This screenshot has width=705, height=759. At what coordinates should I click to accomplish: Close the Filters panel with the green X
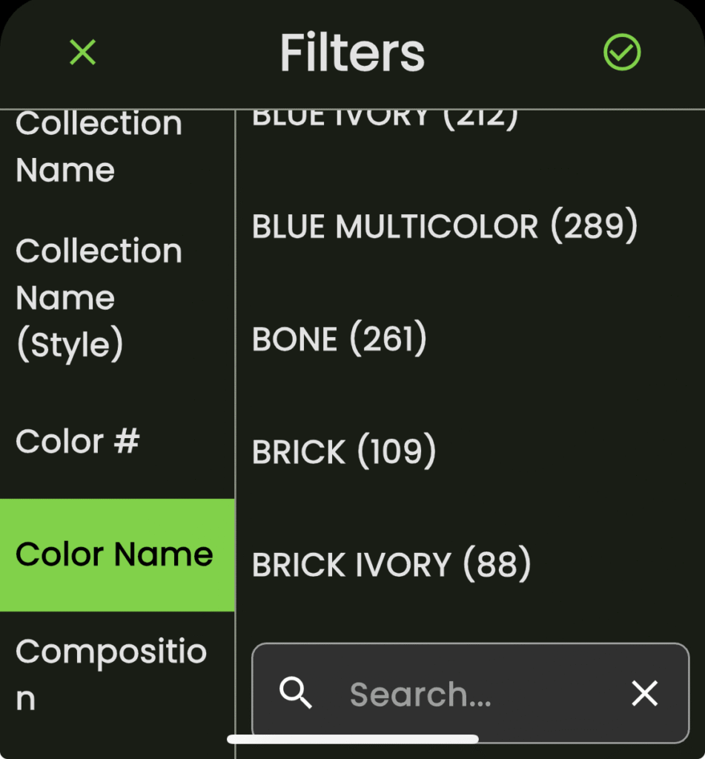pyautogui.click(x=82, y=53)
